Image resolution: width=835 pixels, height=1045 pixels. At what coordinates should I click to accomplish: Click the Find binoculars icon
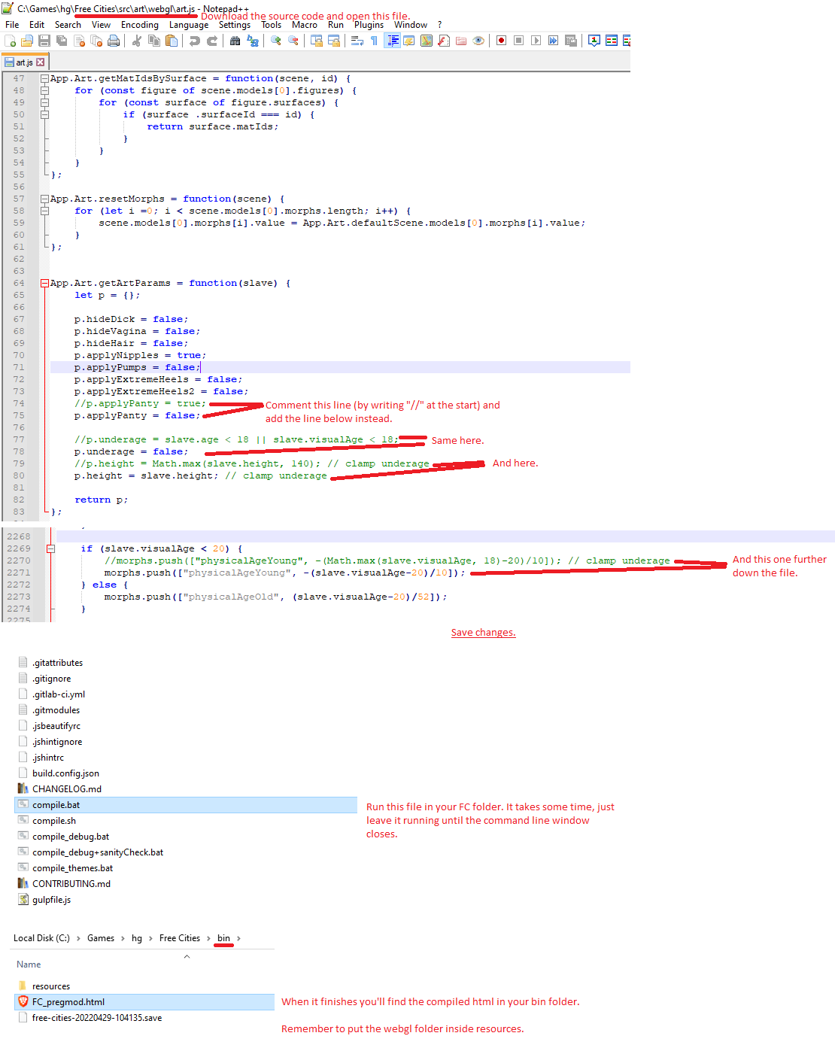point(235,41)
